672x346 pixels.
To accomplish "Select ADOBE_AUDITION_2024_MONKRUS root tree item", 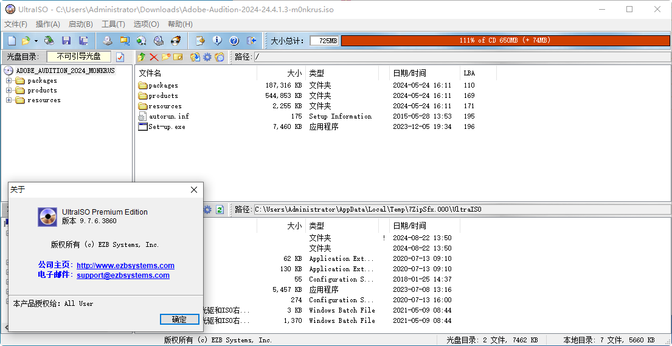I will [65, 71].
